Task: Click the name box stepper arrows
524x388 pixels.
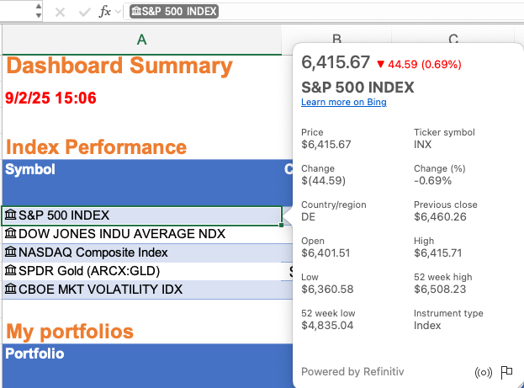Action: 39,12
